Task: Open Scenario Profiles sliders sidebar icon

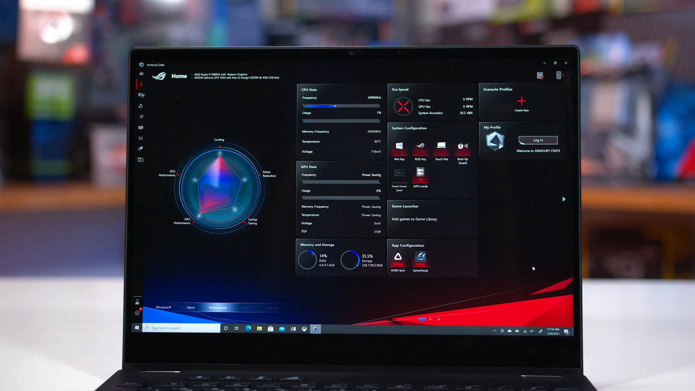Action: 141,138
